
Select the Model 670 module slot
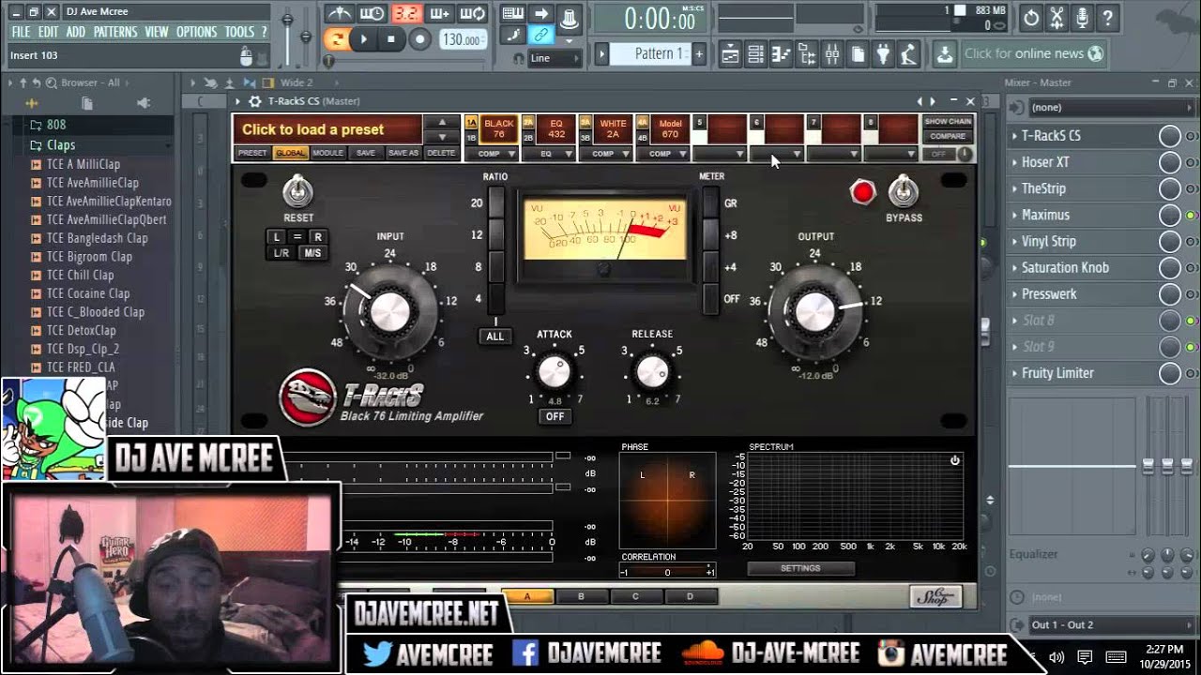coord(671,129)
